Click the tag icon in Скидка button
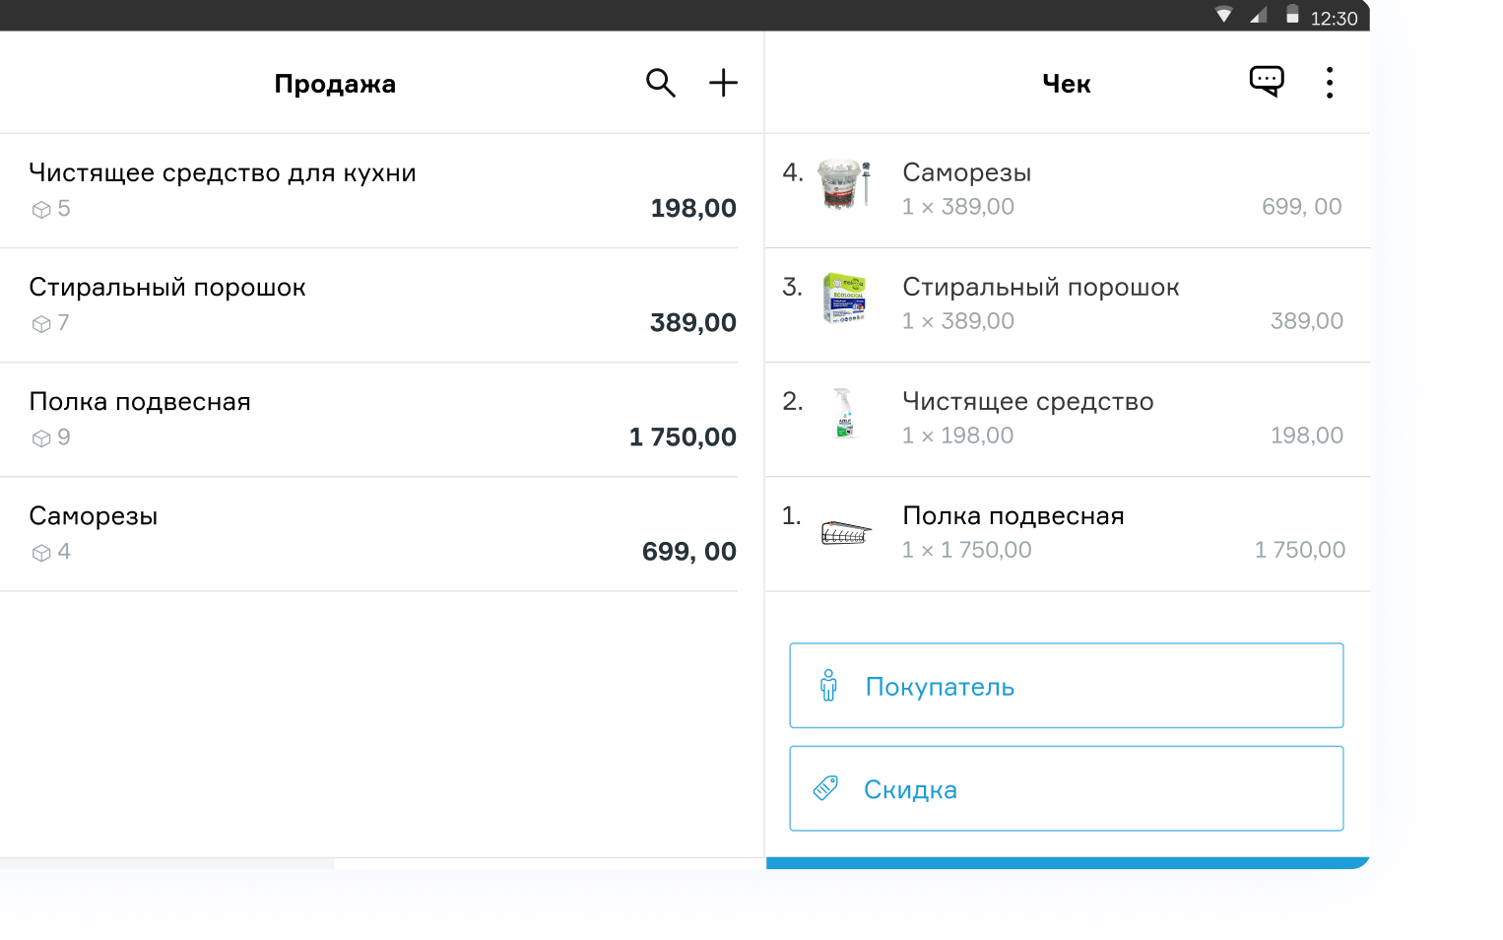 pos(825,788)
